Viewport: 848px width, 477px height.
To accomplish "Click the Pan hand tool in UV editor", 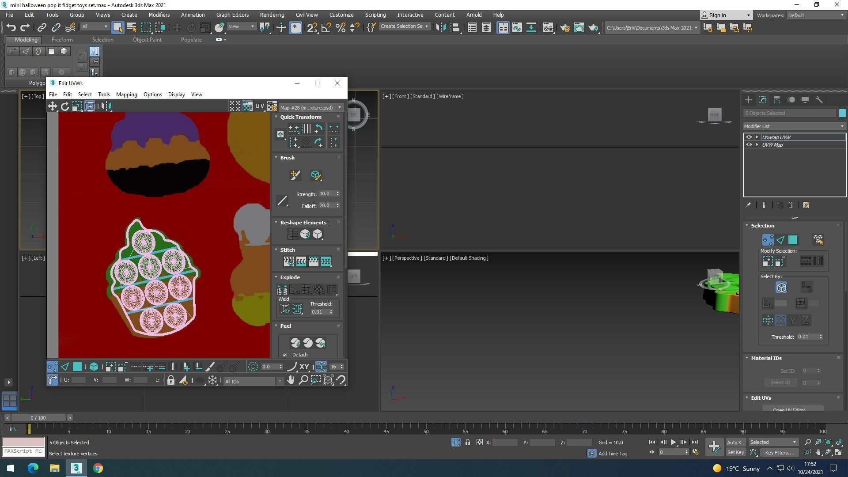I will 291,380.
